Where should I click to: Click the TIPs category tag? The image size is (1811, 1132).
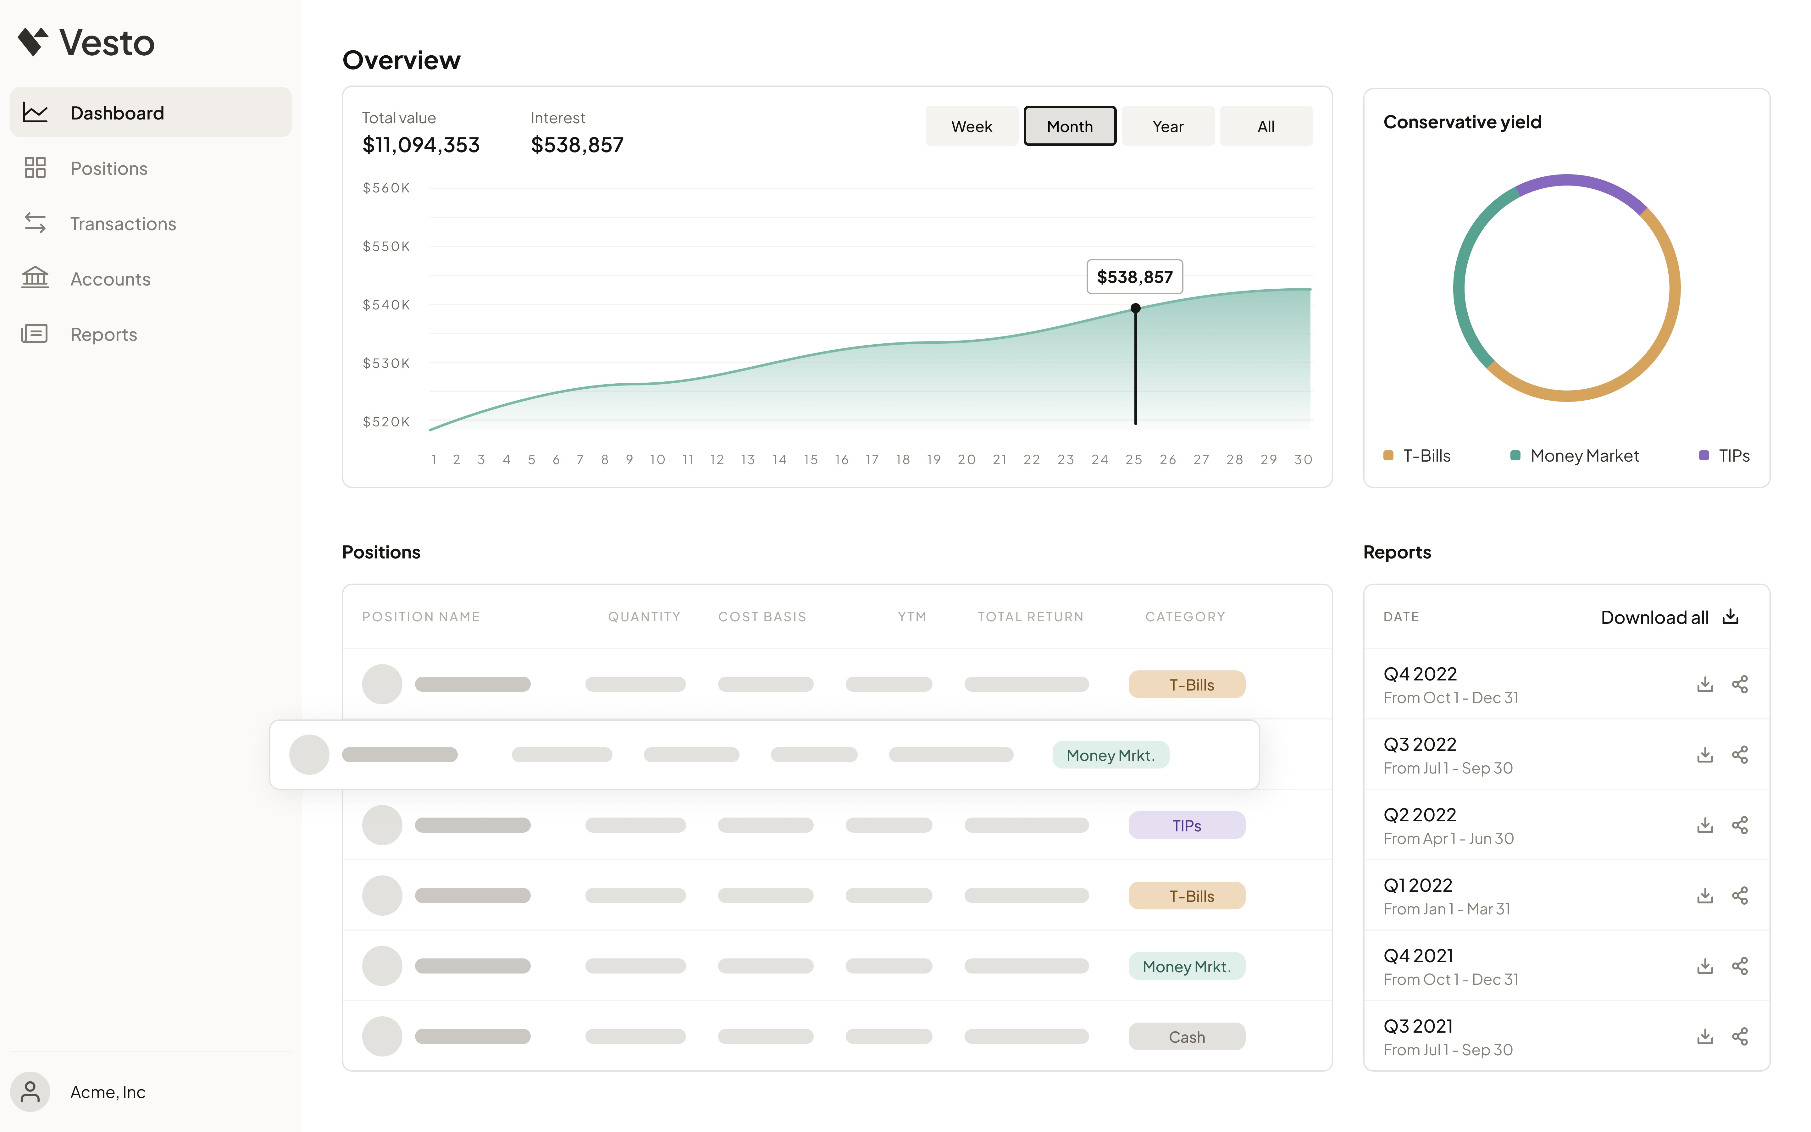point(1186,825)
